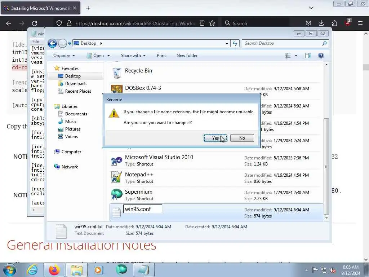Click the Explorer refresh address button
The width and height of the screenshot is (369, 277).
point(235,43)
